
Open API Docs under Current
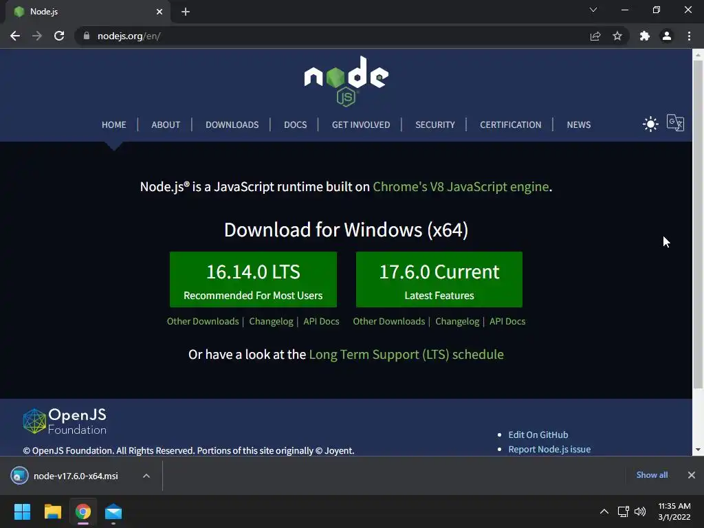tap(507, 322)
